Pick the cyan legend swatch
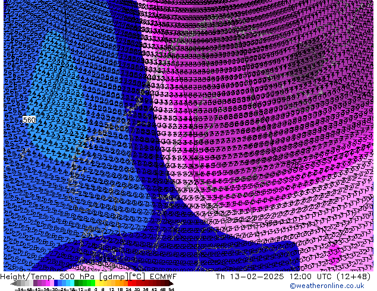Screen dimensions: 377x291 click(x=72, y=283)
